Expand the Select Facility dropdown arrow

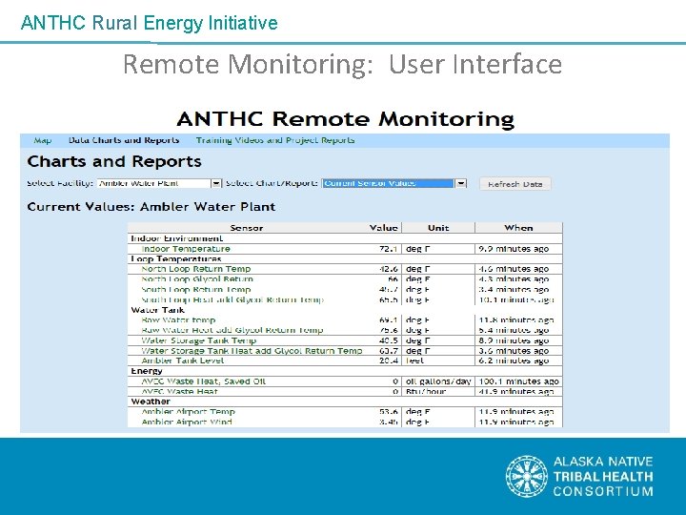tap(216, 183)
